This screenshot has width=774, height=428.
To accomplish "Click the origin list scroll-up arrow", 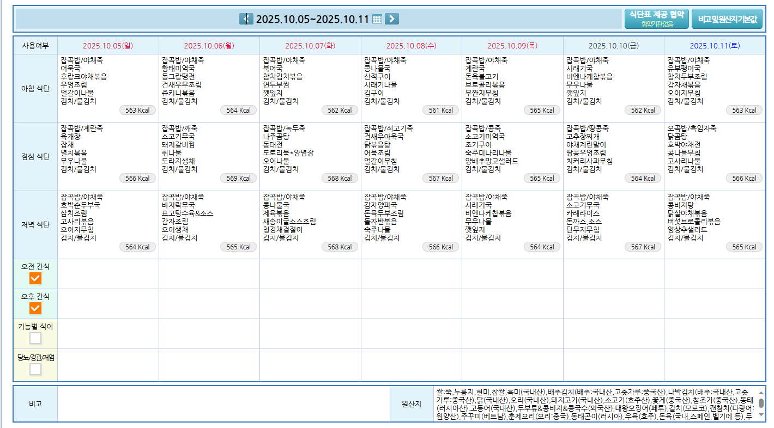I will (761, 393).
